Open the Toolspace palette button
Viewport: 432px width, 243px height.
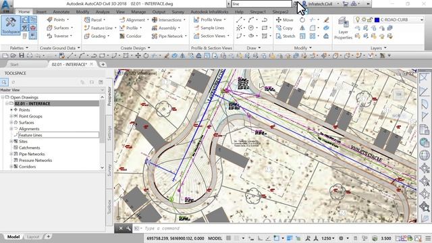[x=11, y=26]
